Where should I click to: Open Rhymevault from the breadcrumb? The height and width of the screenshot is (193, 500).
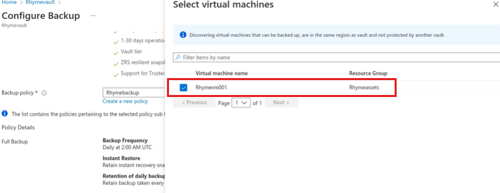click(40, 2)
